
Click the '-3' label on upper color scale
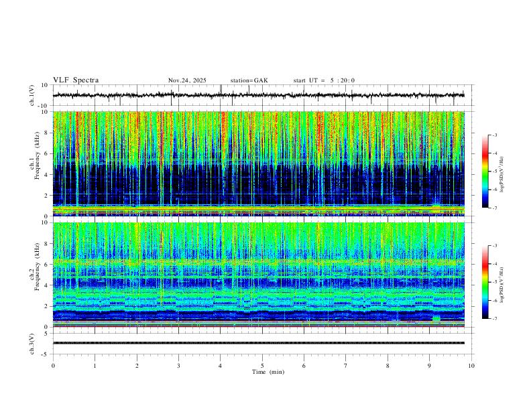[495, 135]
